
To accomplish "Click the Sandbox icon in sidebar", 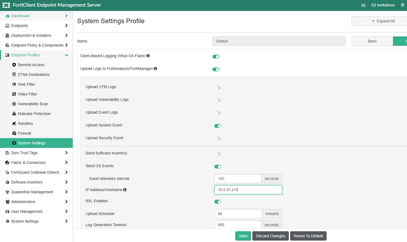I will (x=14, y=123).
